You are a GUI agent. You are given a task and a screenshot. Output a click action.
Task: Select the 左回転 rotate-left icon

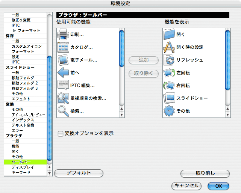pos(169,72)
